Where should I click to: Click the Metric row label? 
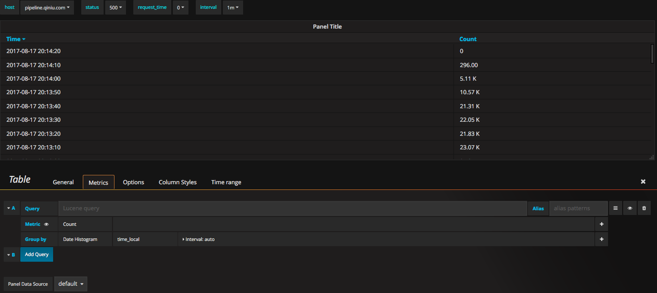click(x=33, y=224)
